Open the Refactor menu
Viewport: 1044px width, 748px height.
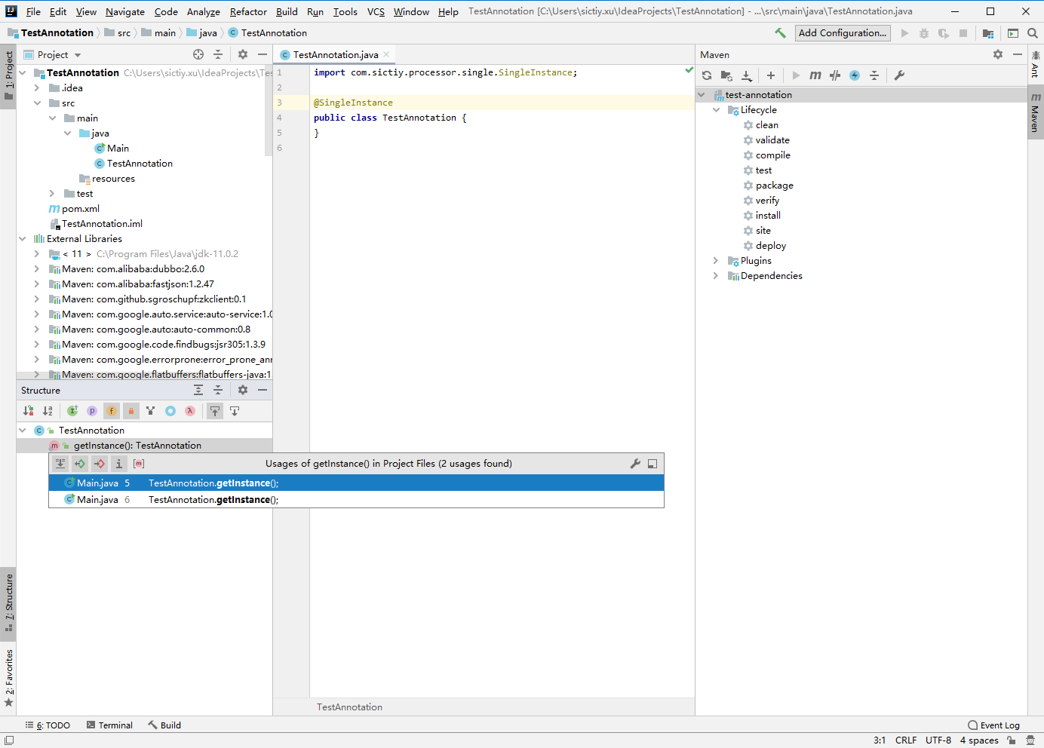coord(248,11)
